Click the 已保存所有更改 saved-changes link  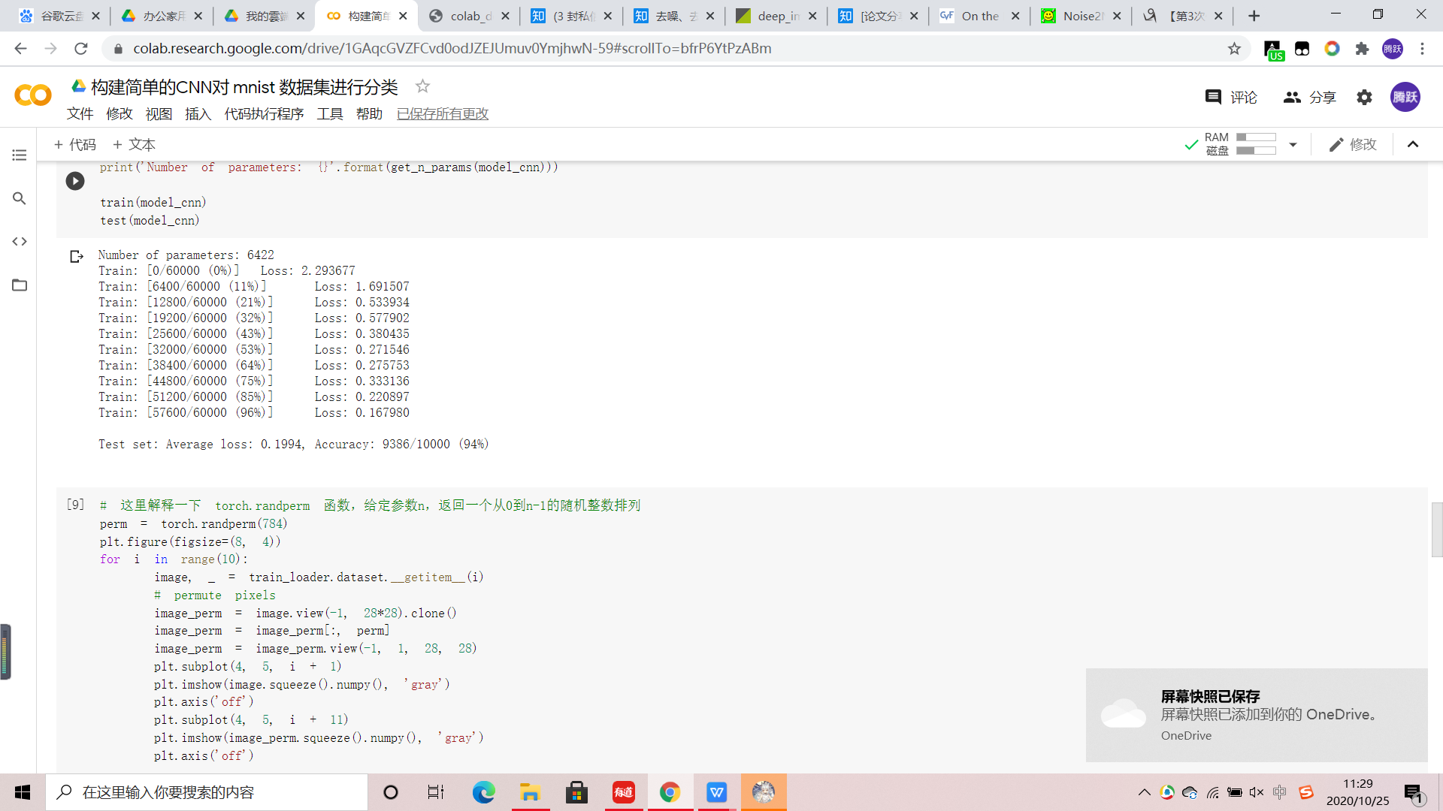pyautogui.click(x=443, y=114)
